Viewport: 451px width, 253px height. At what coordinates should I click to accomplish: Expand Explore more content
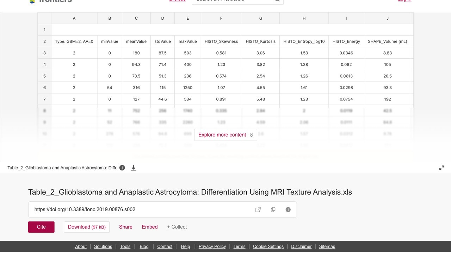[x=225, y=135]
